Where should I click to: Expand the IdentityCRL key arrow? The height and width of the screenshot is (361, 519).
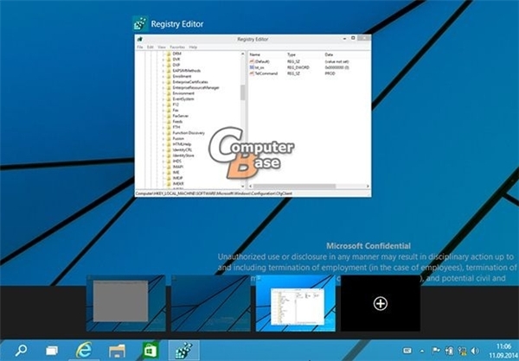point(163,149)
